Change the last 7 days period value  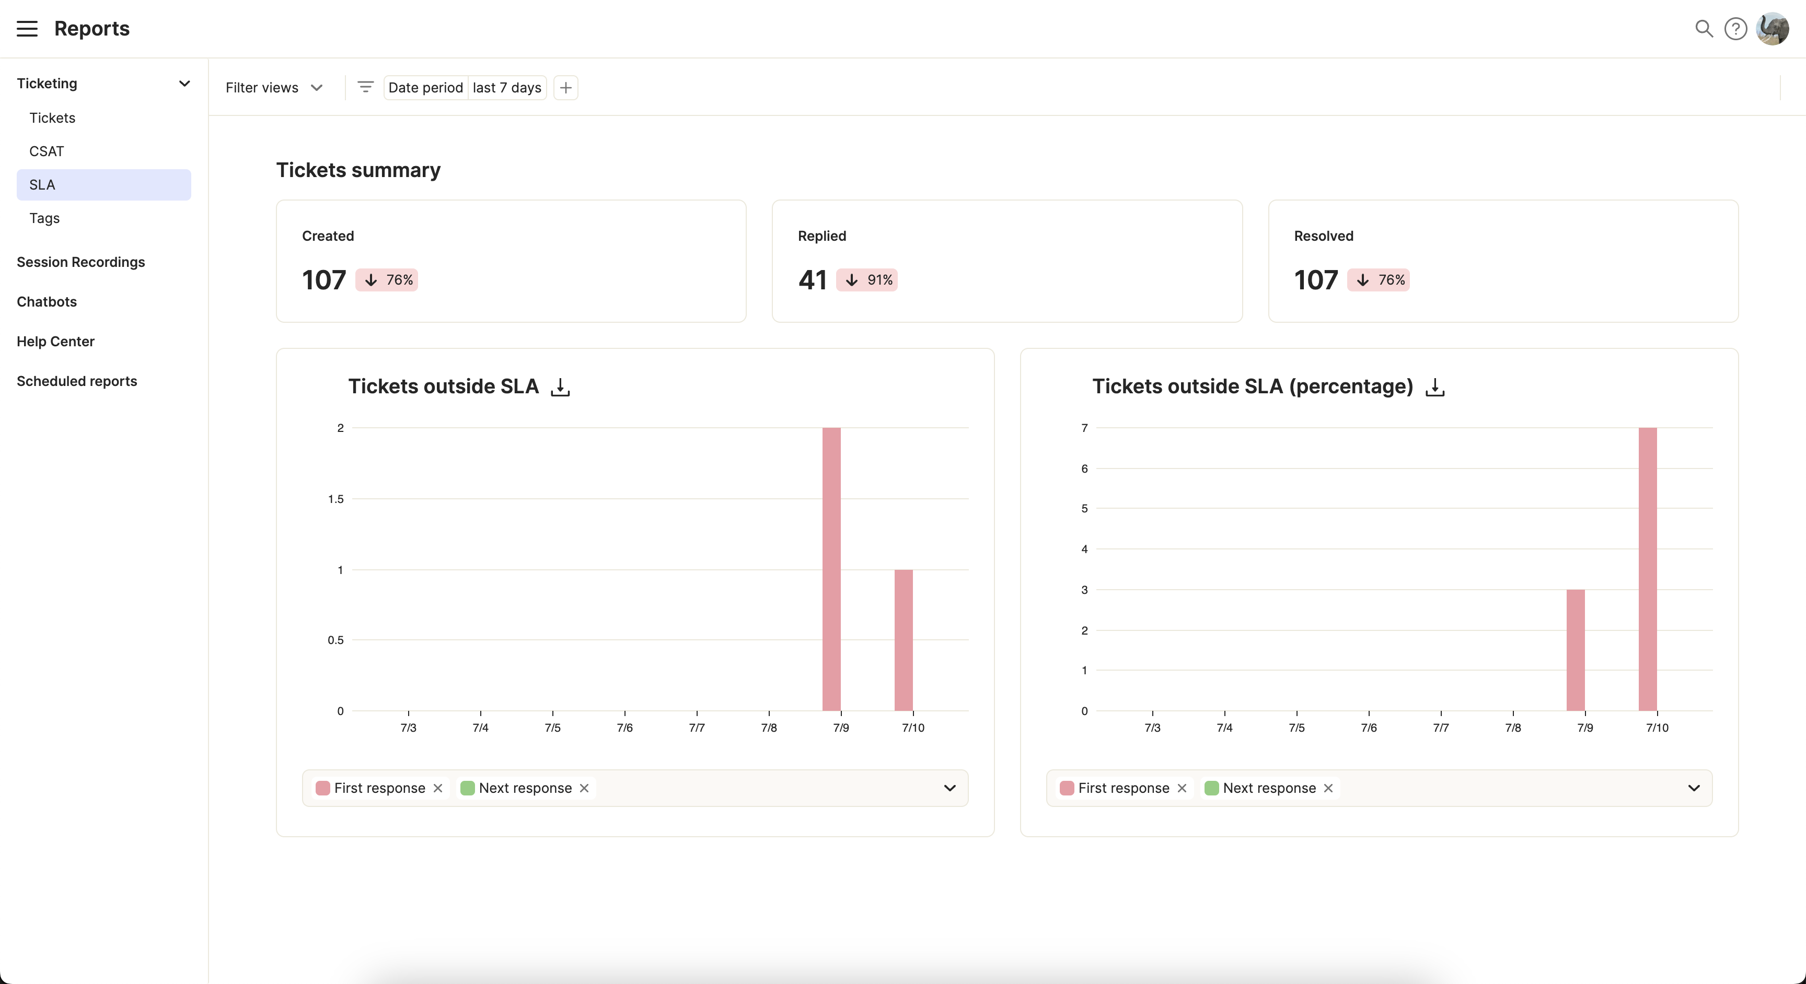pyautogui.click(x=507, y=88)
